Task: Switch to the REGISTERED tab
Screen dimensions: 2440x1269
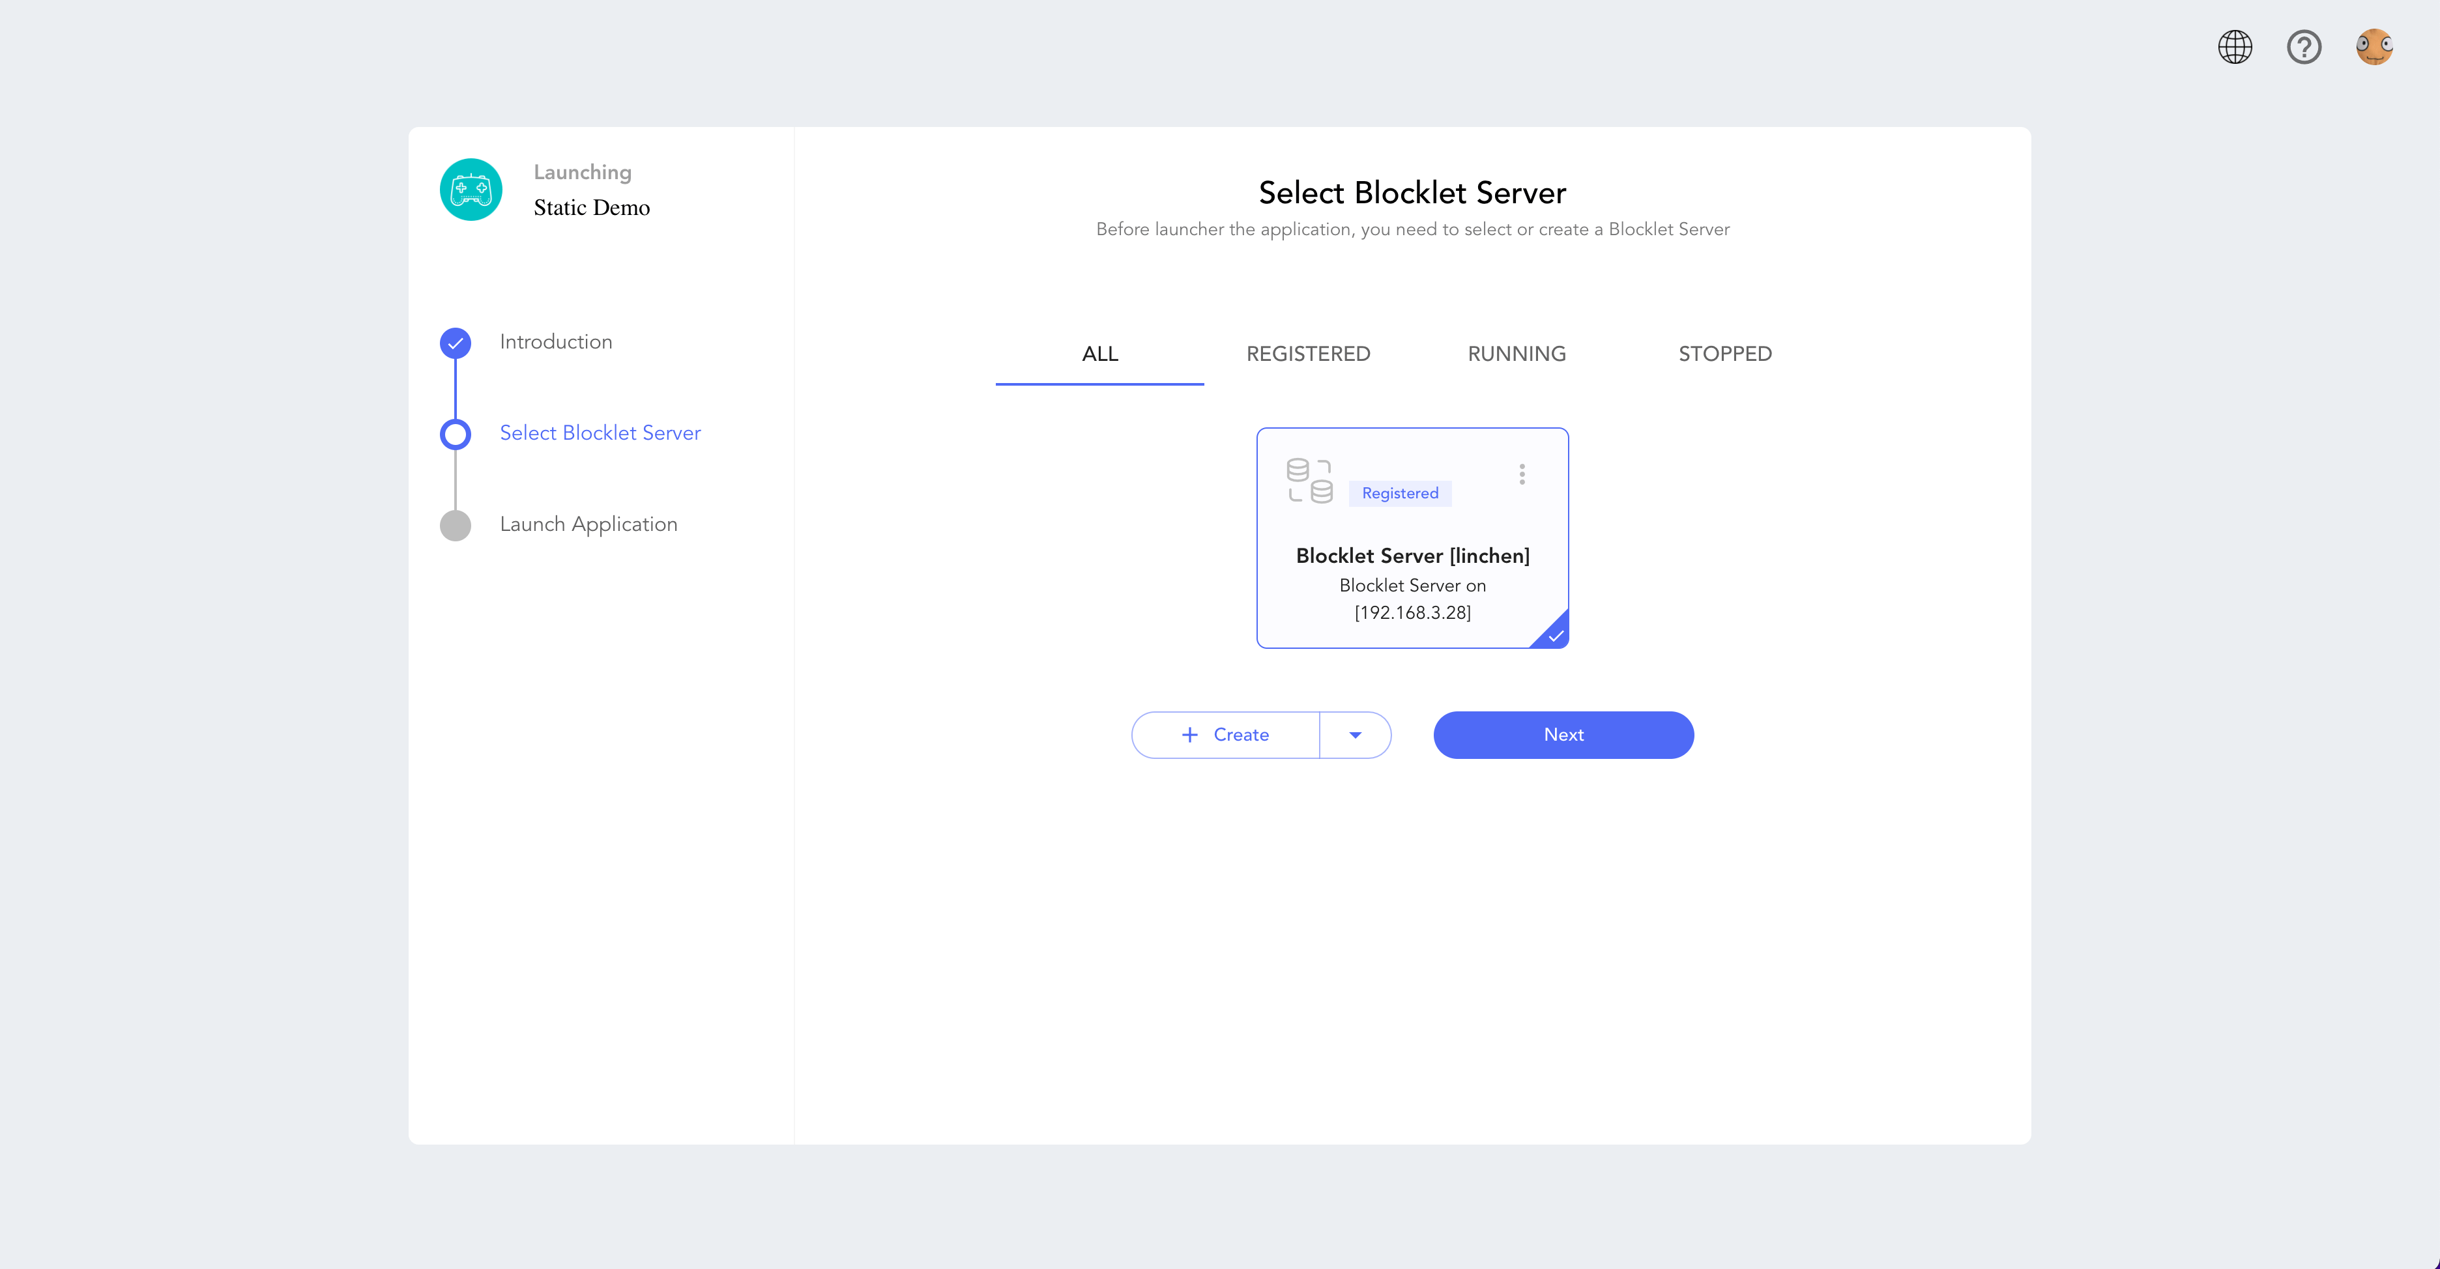Action: click(1308, 354)
